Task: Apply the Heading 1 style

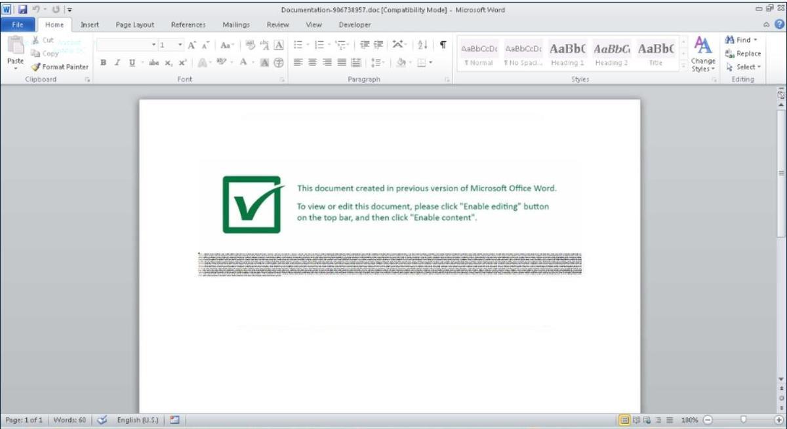Action: [567, 54]
